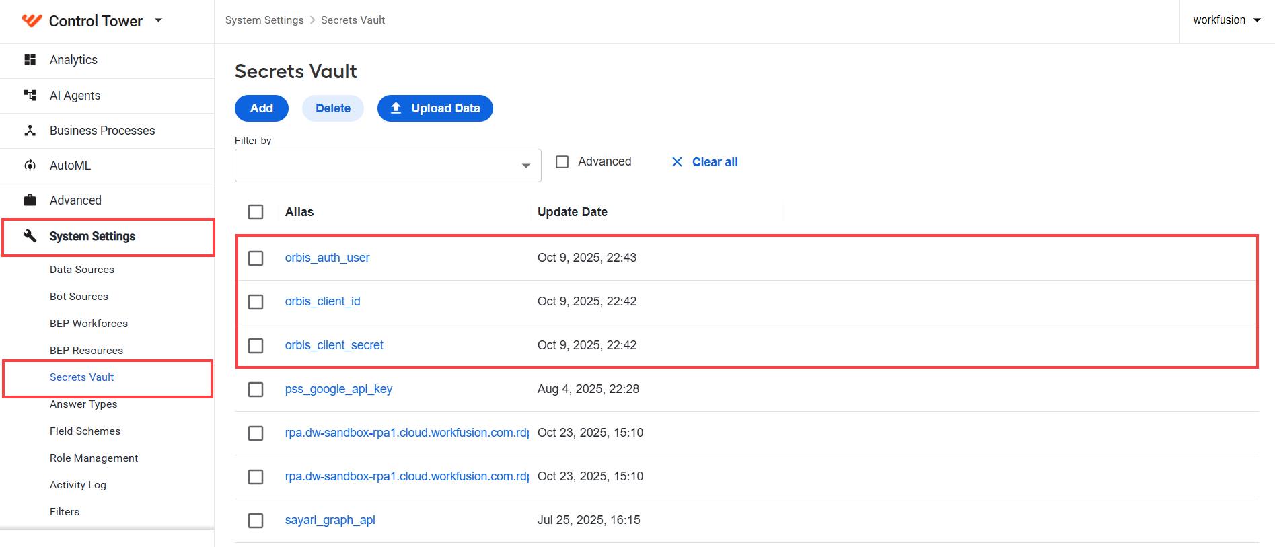Open the workfusion user menu
This screenshot has width=1275, height=547.
pyautogui.click(x=1227, y=20)
